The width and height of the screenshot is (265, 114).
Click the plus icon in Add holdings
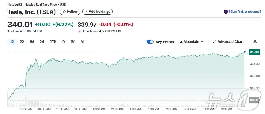86,12
